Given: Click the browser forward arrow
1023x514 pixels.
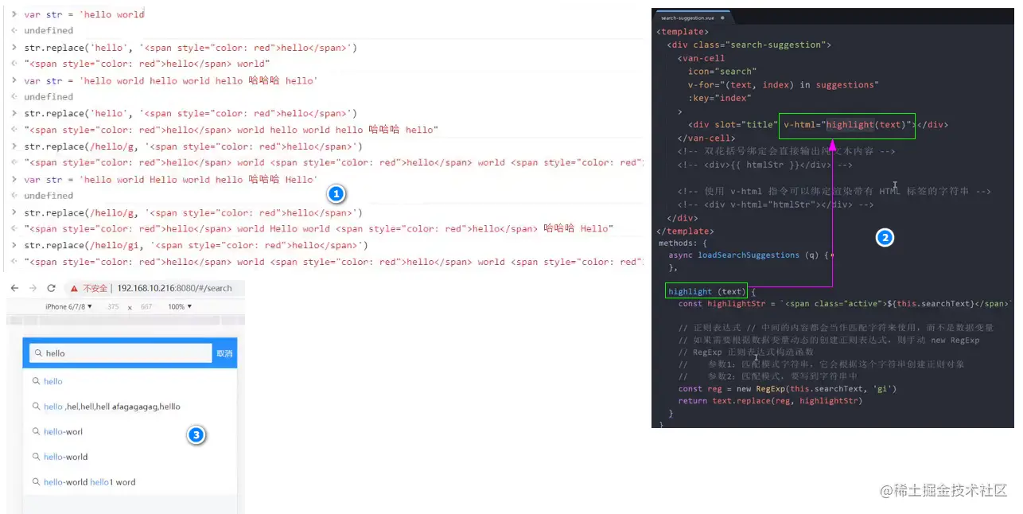Looking at the screenshot, I should pyautogui.click(x=33, y=288).
